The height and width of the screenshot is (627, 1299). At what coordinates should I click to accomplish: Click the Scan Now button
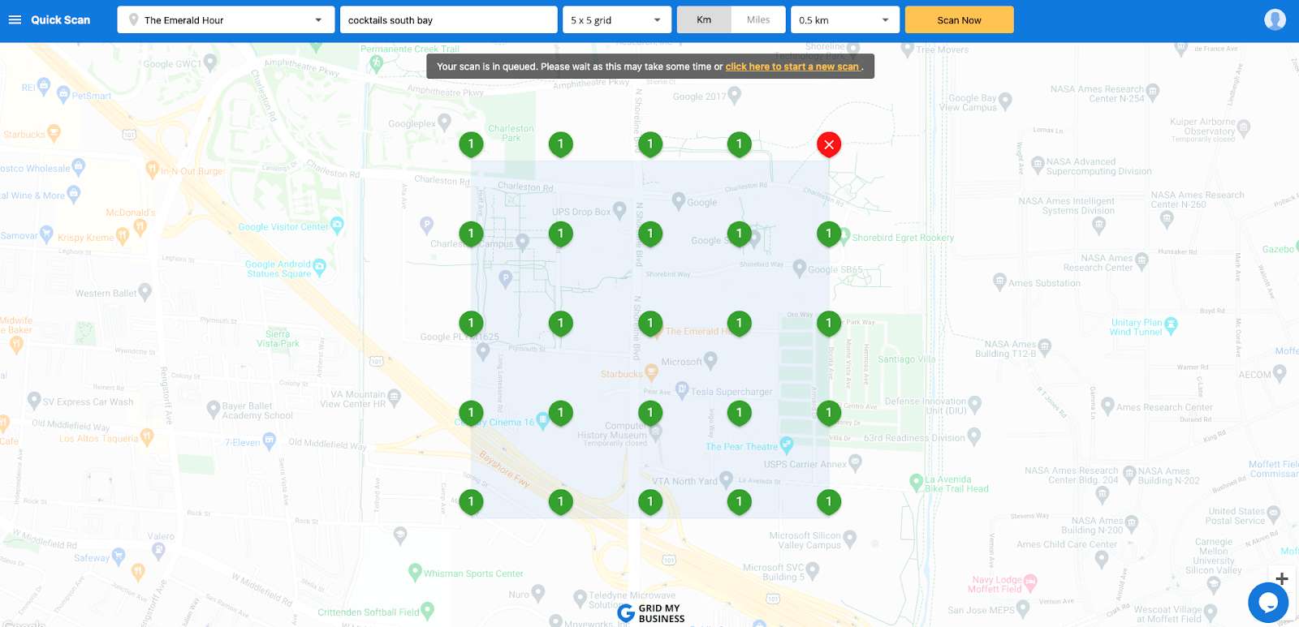tap(959, 19)
